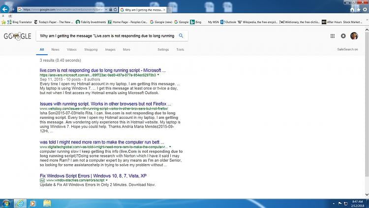369x208 pixels.
Task: Open the More search categories menu
Action: click(x=126, y=49)
